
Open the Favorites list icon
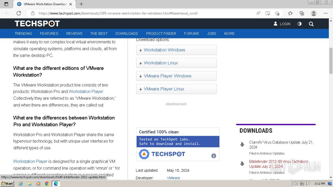pos(290,13)
